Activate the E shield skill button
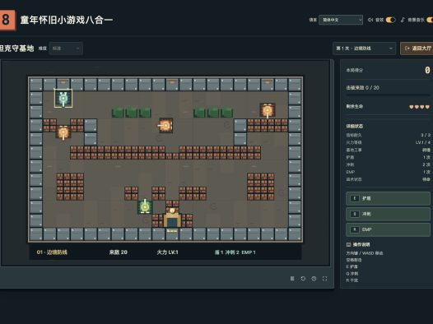This screenshot has height=324, width=433. (388, 198)
